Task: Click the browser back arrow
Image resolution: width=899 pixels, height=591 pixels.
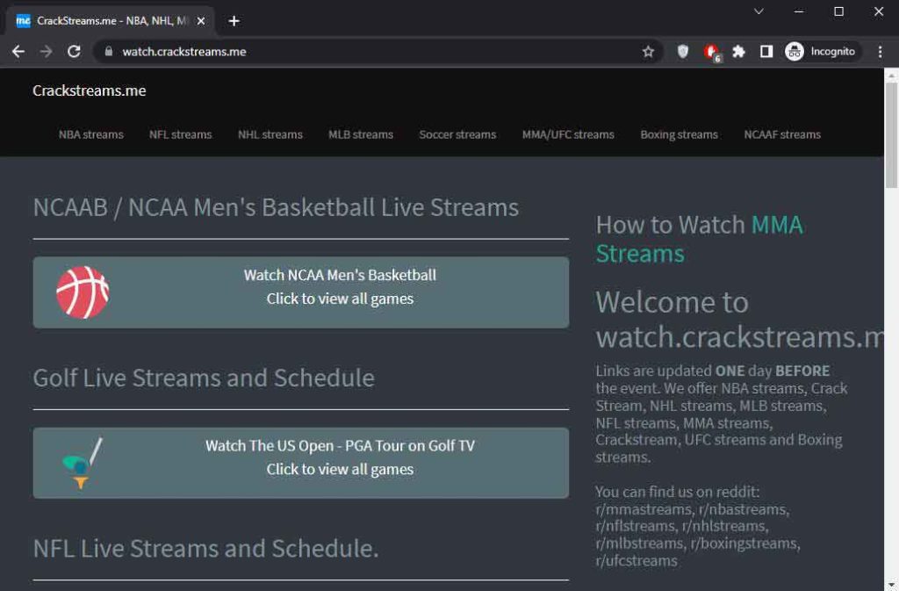Action: [18, 52]
